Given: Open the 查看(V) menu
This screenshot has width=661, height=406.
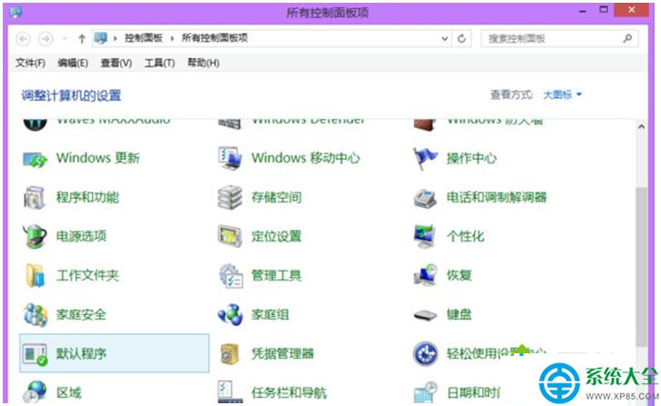Looking at the screenshot, I should tap(116, 63).
